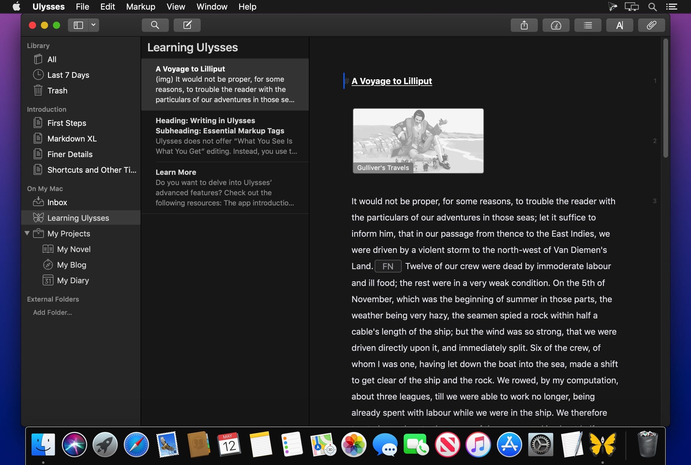Screen dimensions: 691x465
Task: Open the navigator outline list icon
Action: click(x=587, y=25)
